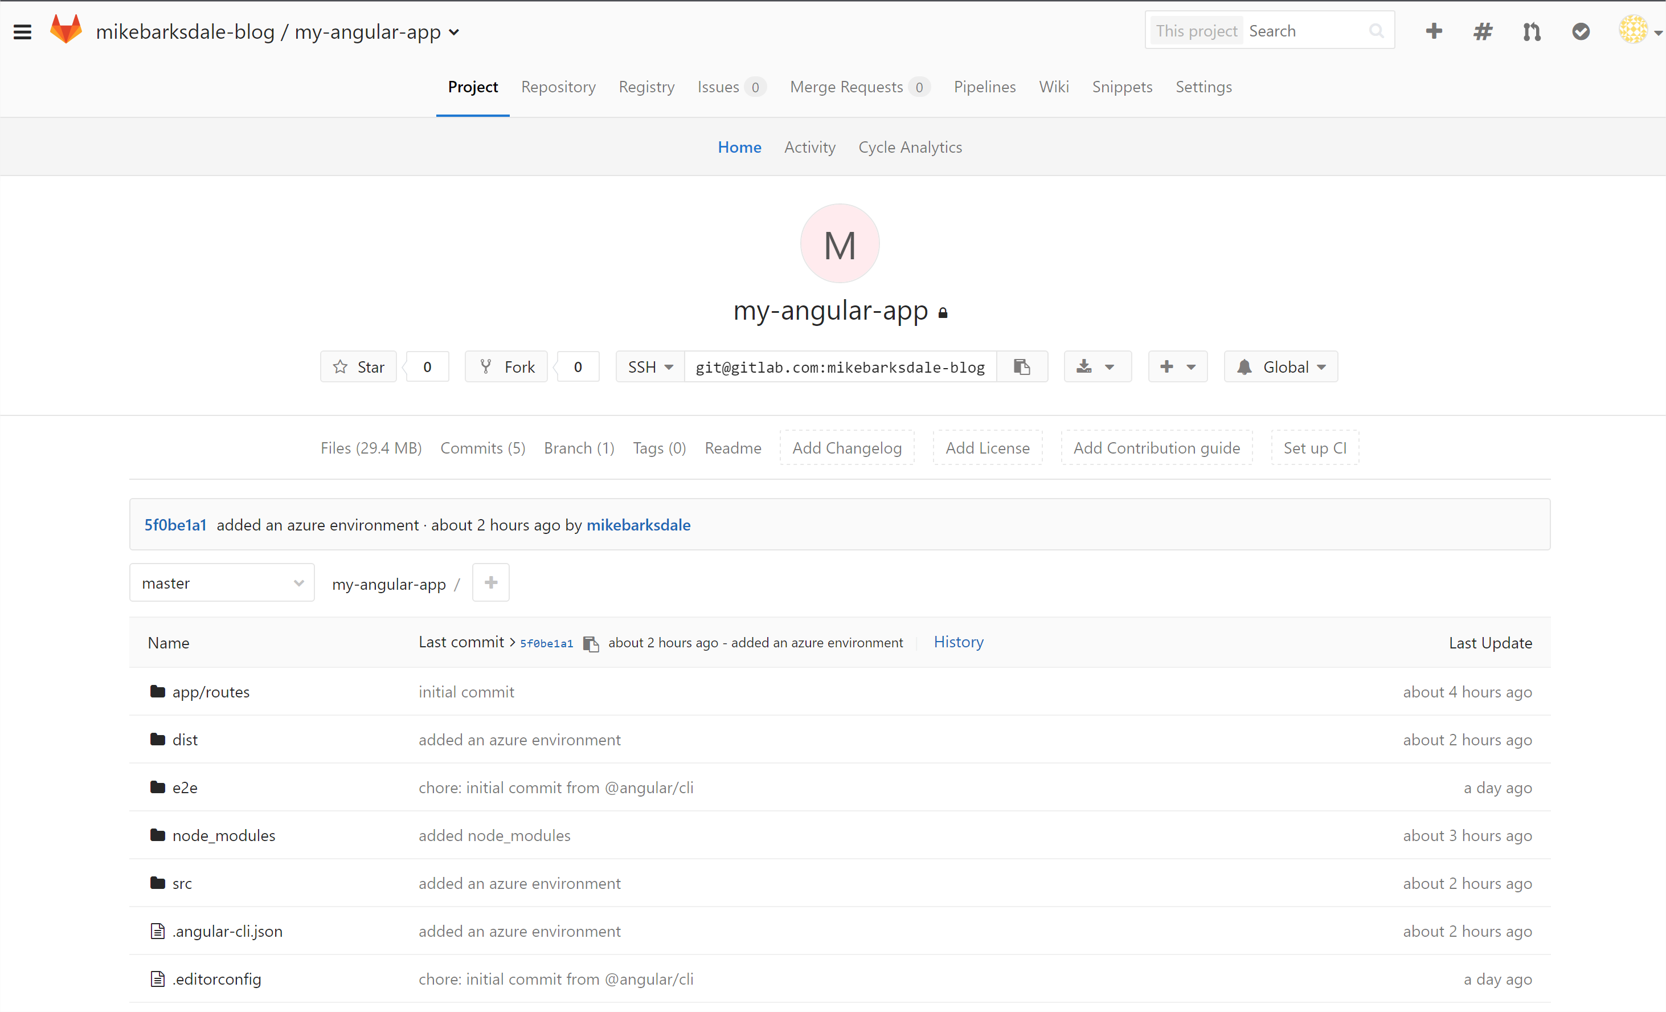
Task: Open the Cycle Analytics view
Action: point(910,147)
